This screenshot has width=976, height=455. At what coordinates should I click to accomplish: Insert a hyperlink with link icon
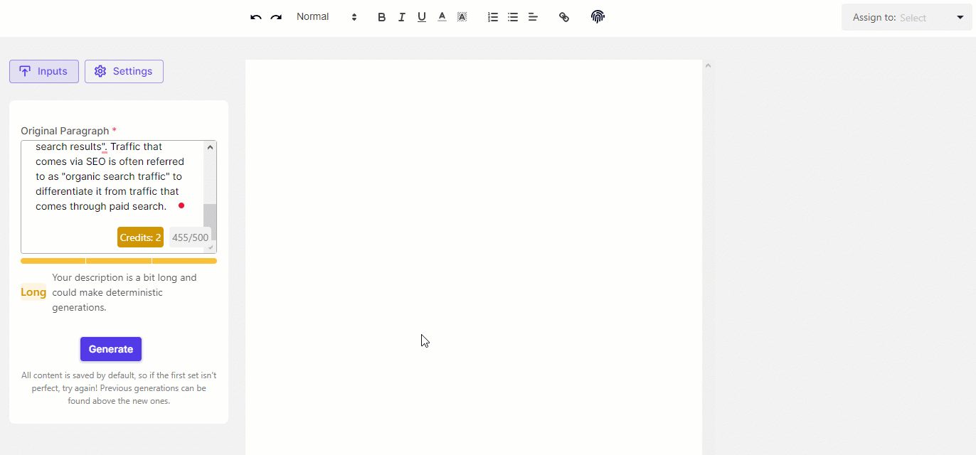click(564, 17)
